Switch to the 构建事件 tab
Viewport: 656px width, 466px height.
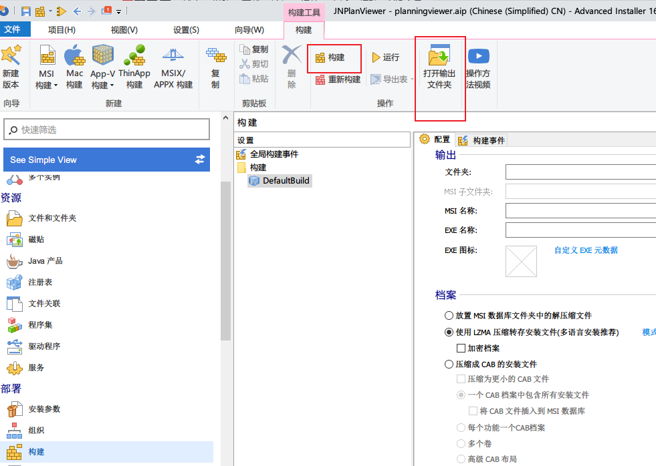[x=481, y=140]
